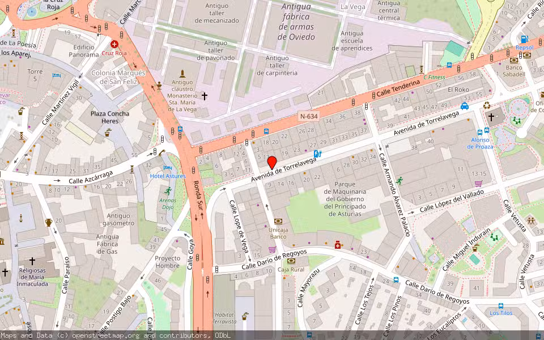Click the N-634 road shield
The image size is (544, 340).
(309, 116)
